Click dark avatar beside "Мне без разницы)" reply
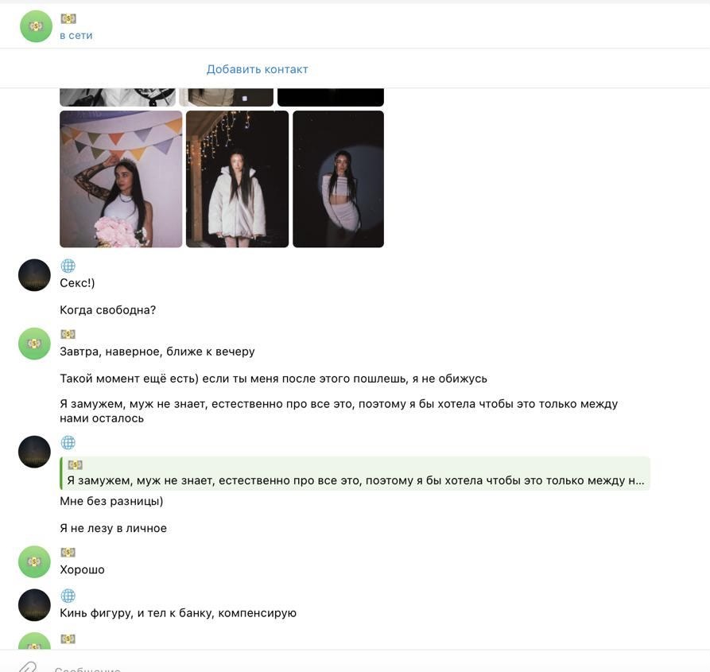710x672 pixels. [34, 452]
